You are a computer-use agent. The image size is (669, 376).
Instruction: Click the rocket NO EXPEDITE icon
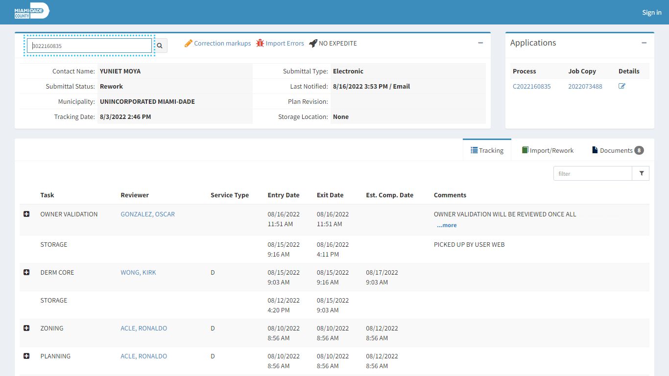pyautogui.click(x=313, y=43)
